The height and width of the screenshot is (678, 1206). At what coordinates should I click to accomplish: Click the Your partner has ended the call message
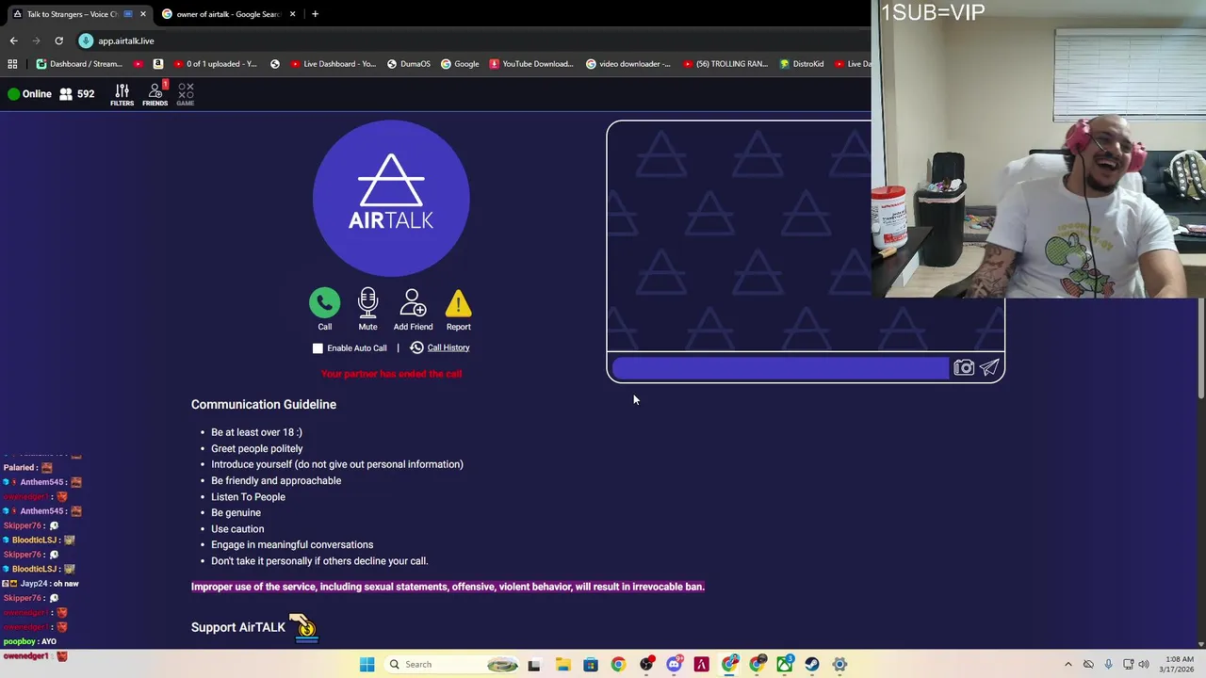tap(391, 374)
